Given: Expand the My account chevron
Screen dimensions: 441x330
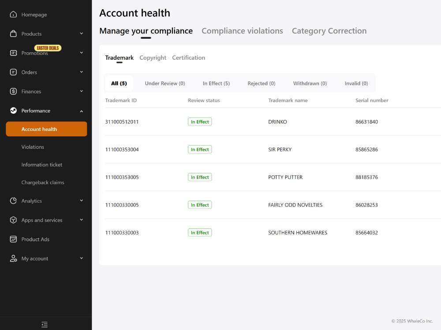Looking at the screenshot, I should 81,258.
